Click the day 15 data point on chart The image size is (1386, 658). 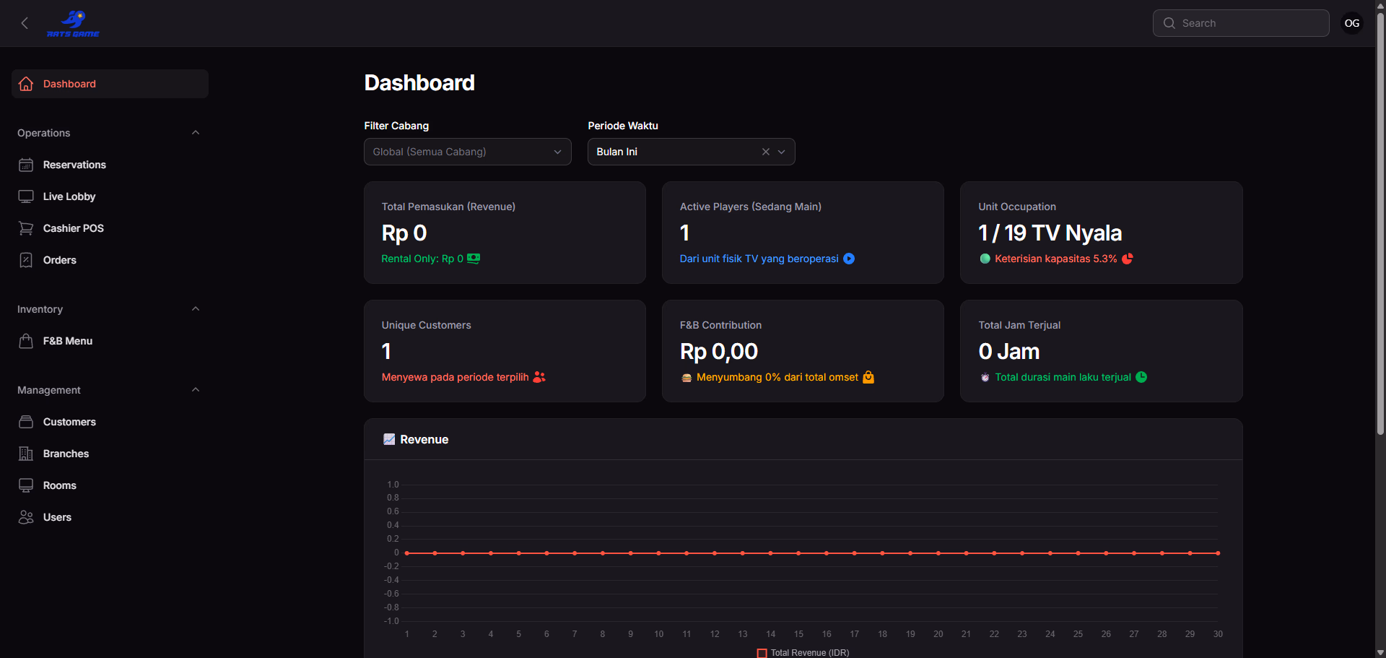point(798,553)
